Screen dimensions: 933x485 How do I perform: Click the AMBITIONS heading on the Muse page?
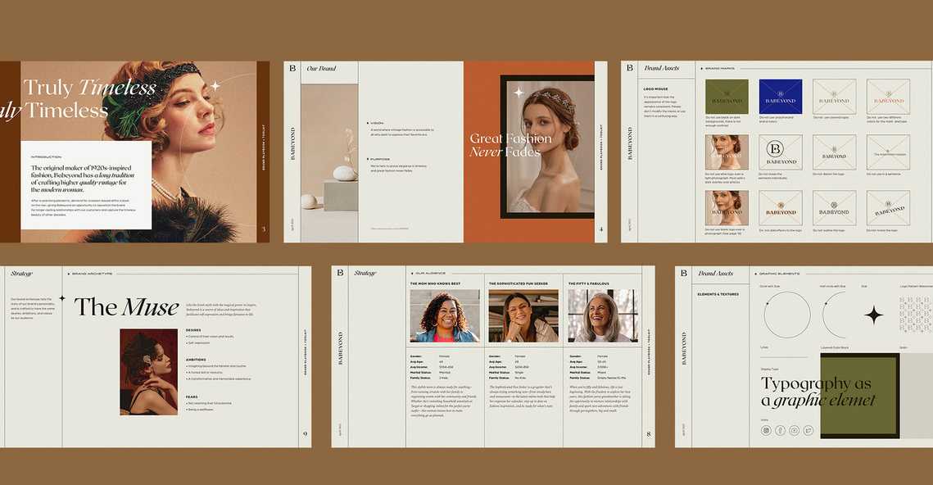pyautogui.click(x=195, y=360)
